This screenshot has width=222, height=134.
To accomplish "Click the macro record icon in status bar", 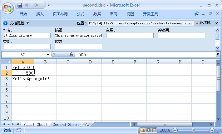I will 19,130.
